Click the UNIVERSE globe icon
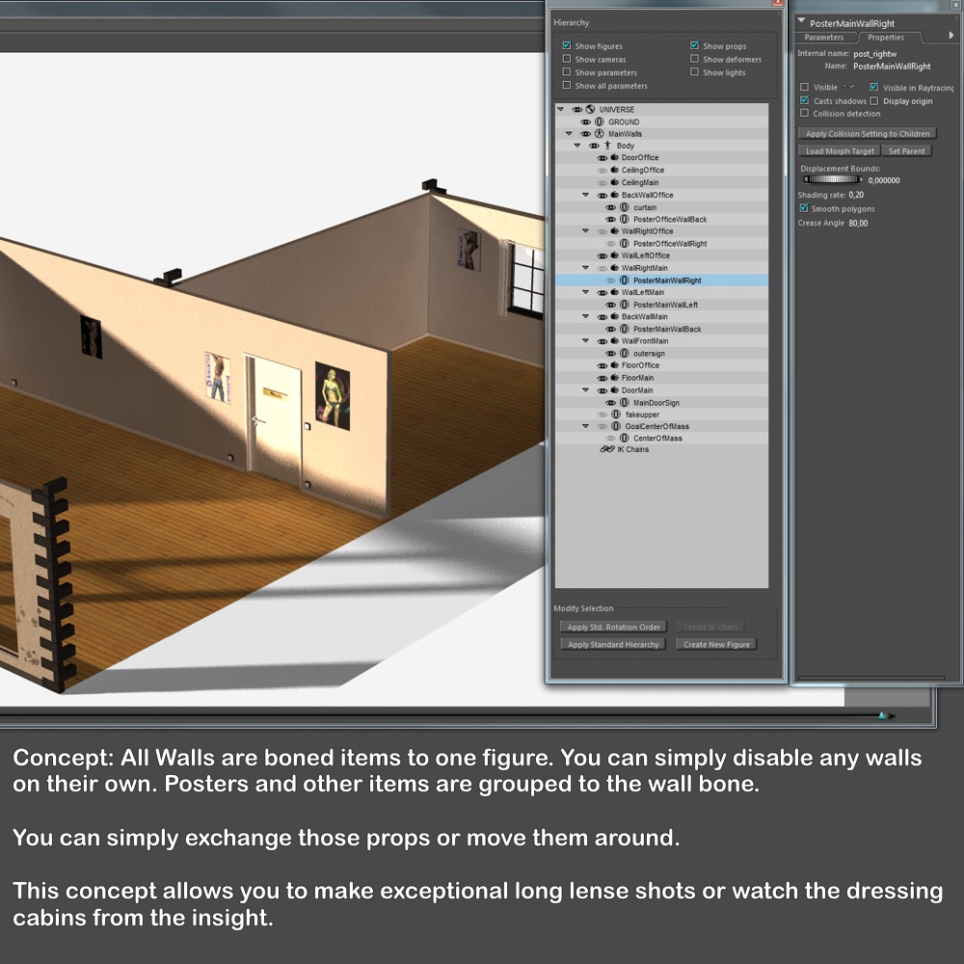Screen dimensions: 964x964 pyautogui.click(x=590, y=110)
